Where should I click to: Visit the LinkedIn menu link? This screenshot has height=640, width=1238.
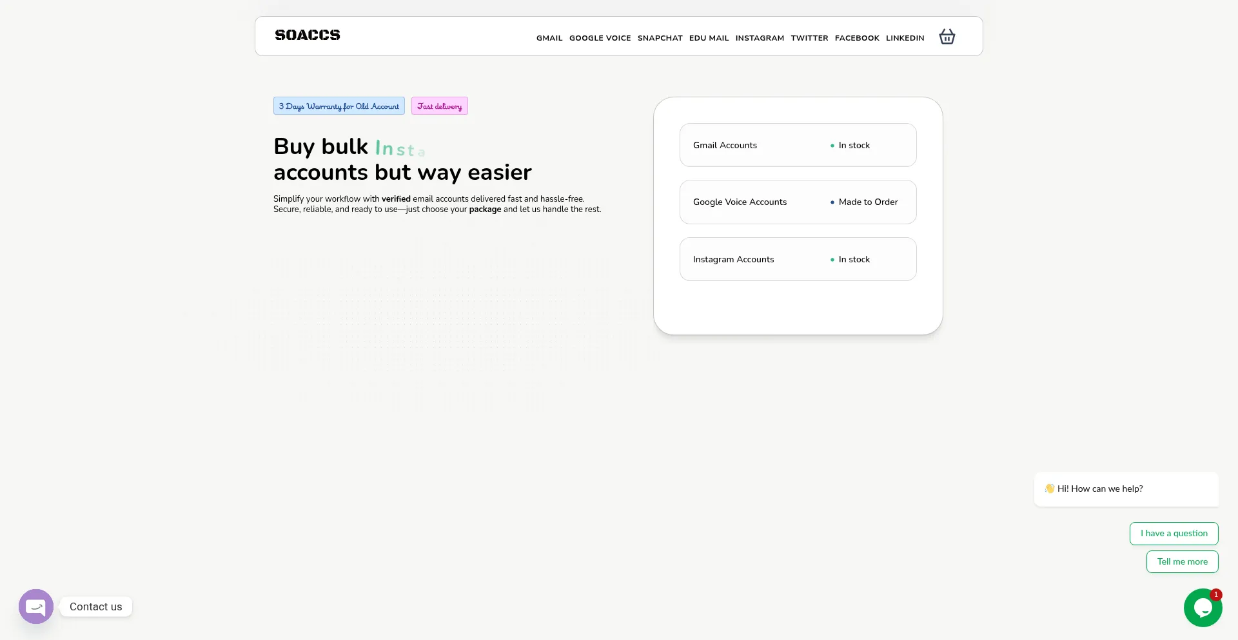[x=905, y=38]
